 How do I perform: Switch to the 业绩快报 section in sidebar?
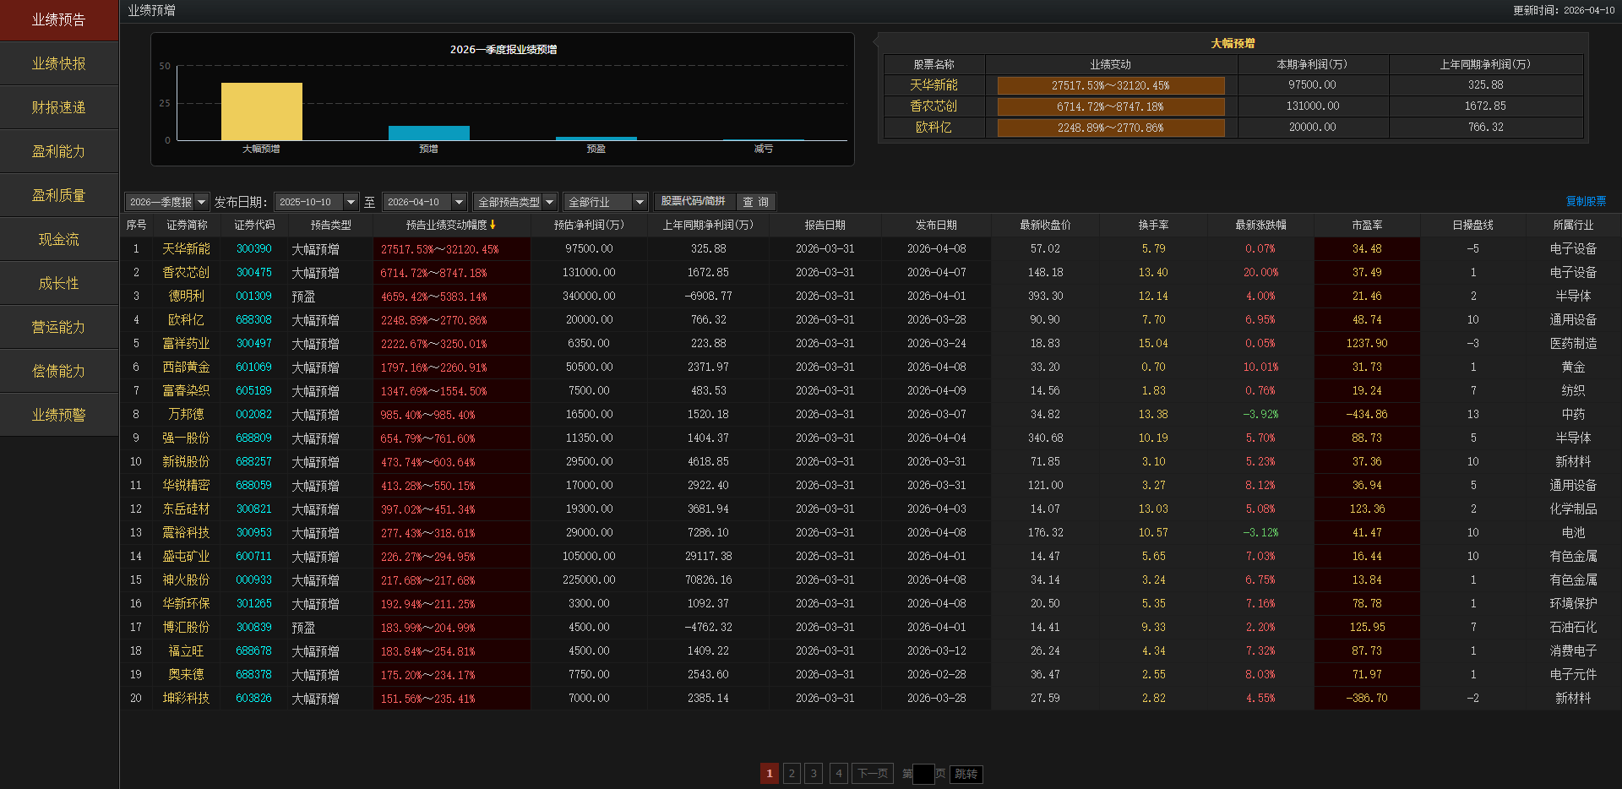point(59,63)
